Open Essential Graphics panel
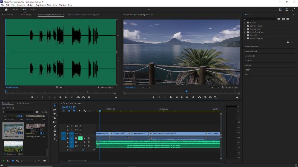This screenshot has height=167, width=298. coord(252,46)
